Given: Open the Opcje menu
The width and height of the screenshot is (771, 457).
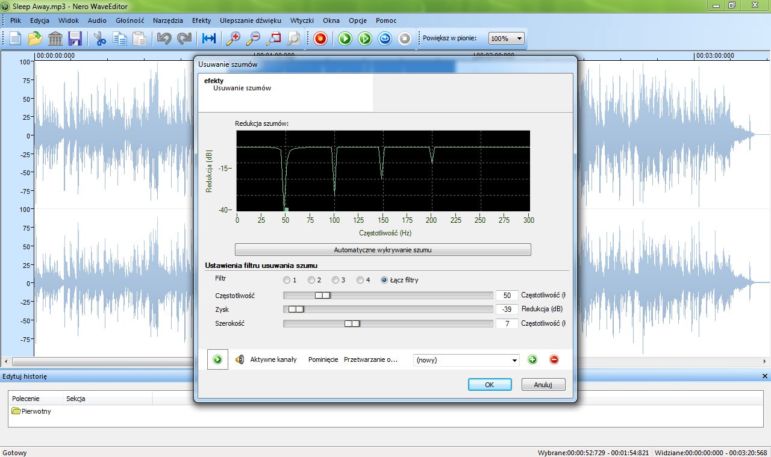Looking at the screenshot, I should [x=358, y=20].
